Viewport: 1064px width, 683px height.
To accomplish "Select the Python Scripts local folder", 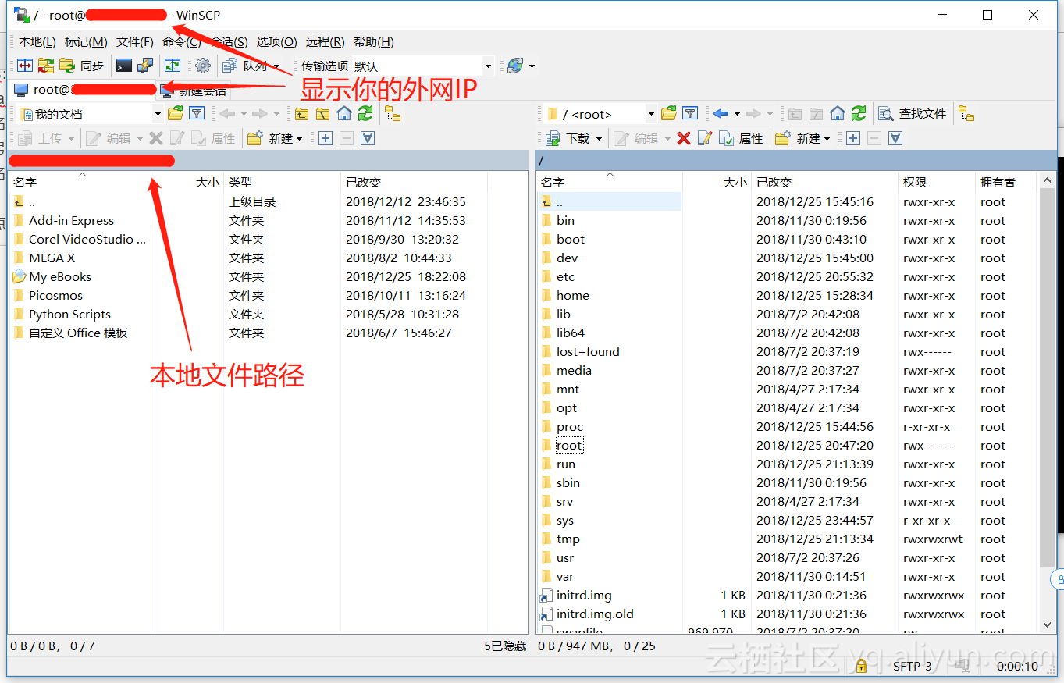I will (x=69, y=315).
